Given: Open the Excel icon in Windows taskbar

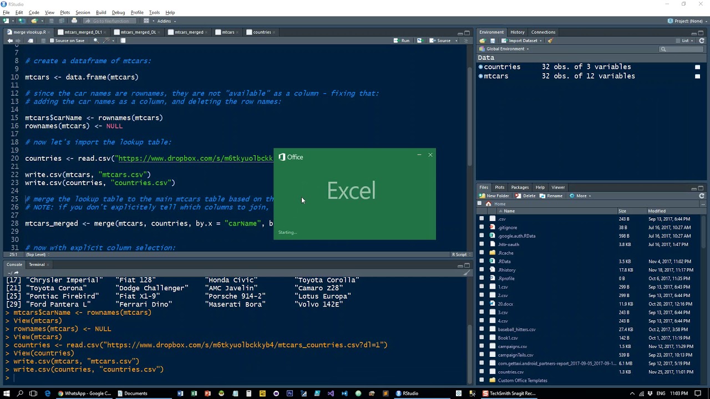Looking at the screenshot, I should (194, 393).
